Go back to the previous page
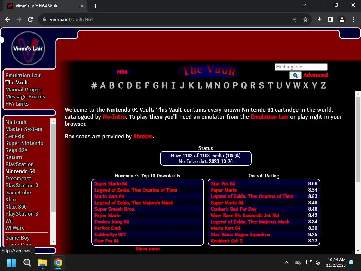This screenshot has height=271, width=361. point(8,20)
